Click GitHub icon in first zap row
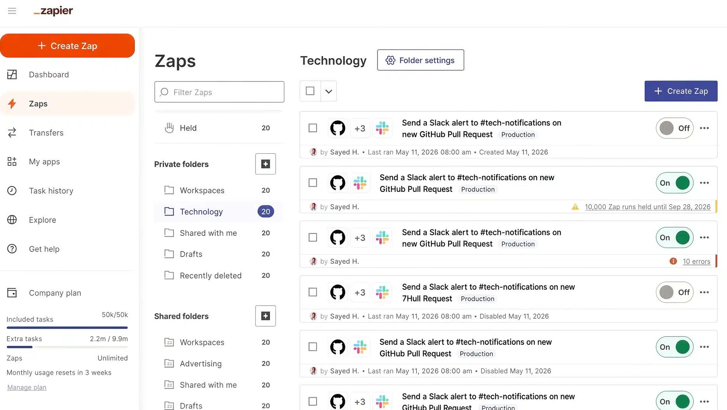This screenshot has width=727, height=410. pyautogui.click(x=337, y=128)
